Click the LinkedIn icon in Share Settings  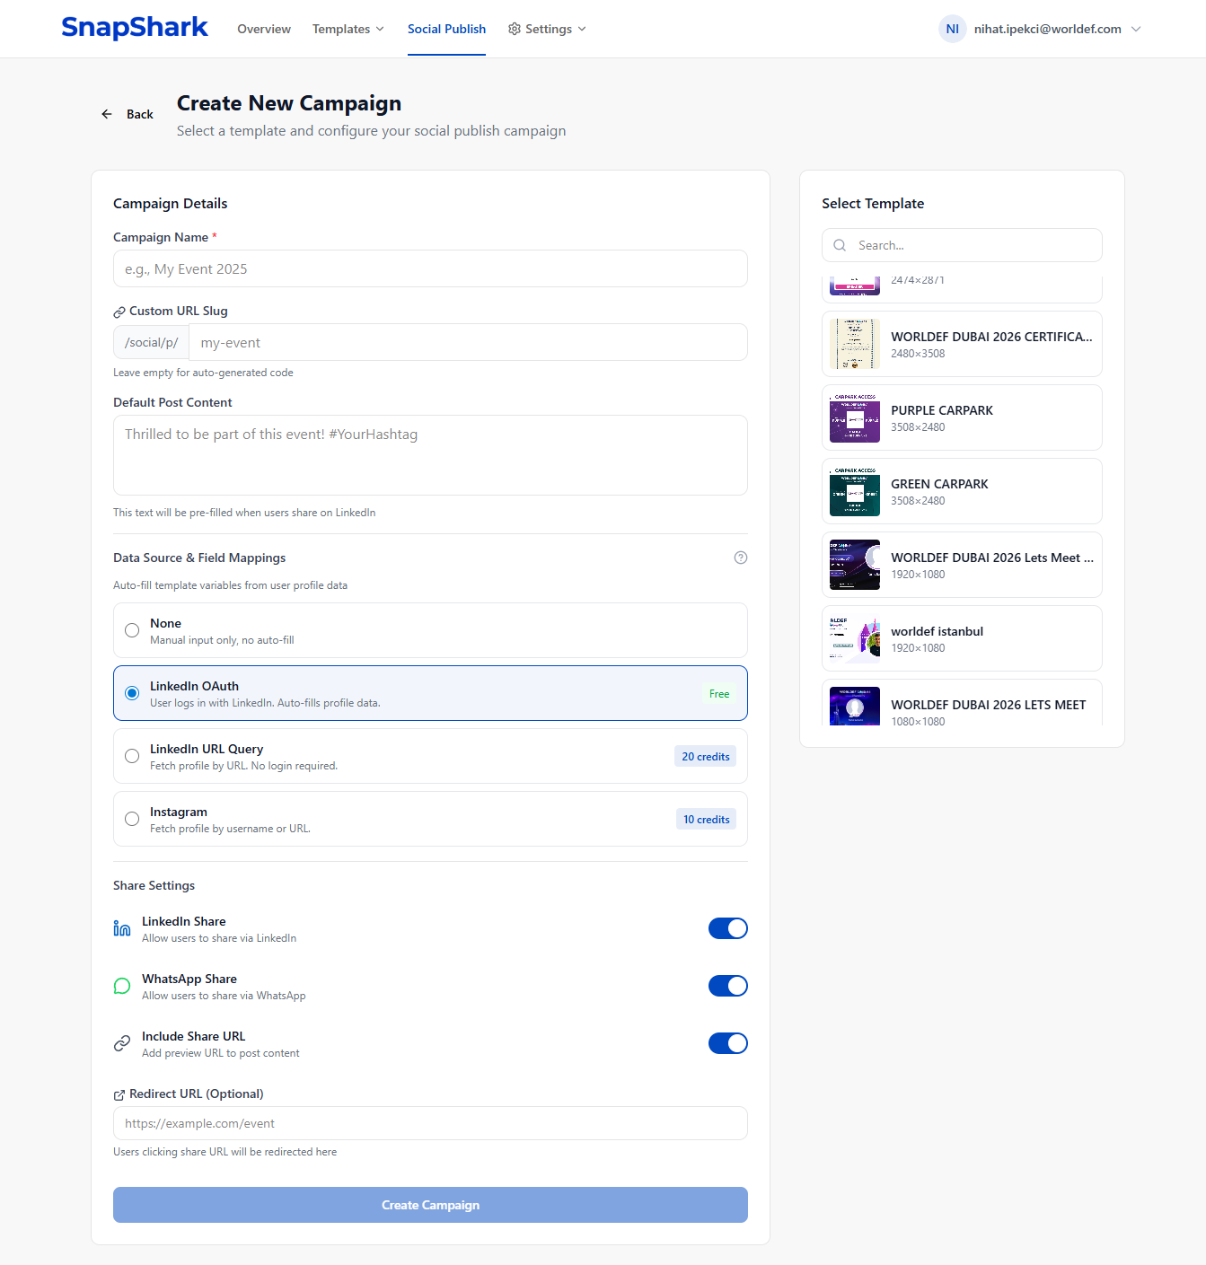point(122,928)
